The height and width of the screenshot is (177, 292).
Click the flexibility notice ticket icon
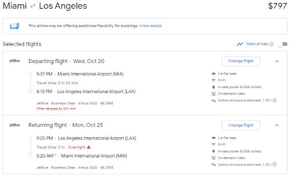pos(15,26)
